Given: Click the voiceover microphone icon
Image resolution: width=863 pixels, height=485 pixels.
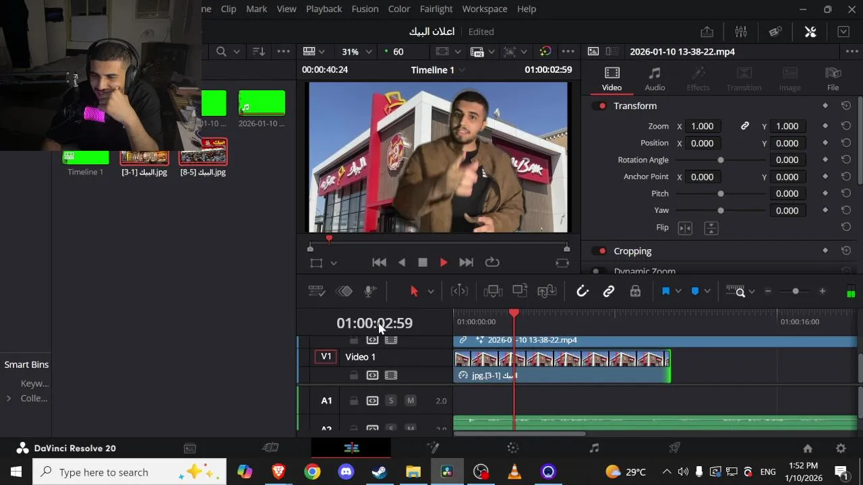Looking at the screenshot, I should [x=370, y=291].
